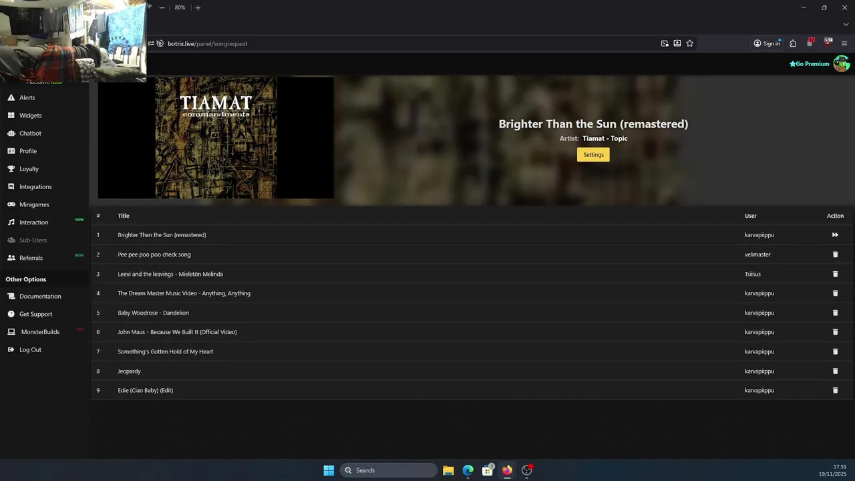Viewport: 855px width, 481px height.
Task: Click the Edie (Ciao Baby) (Edit) title
Action: [146, 390]
